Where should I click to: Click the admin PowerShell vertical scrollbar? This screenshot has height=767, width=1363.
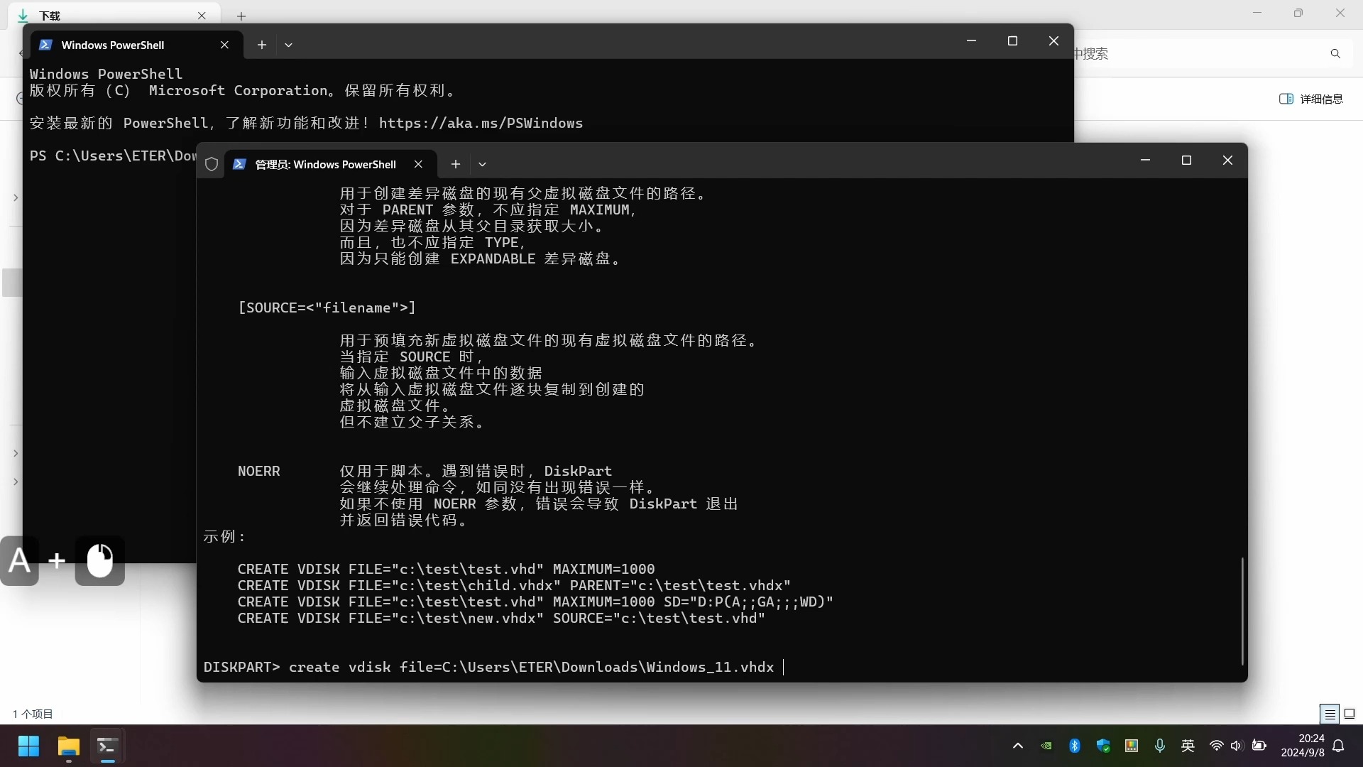click(1242, 611)
